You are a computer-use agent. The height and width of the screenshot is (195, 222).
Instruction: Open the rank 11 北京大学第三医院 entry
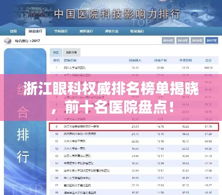(75, 141)
